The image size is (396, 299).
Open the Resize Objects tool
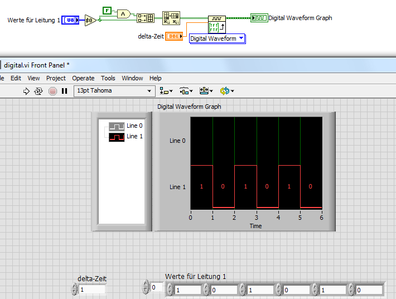tap(205, 91)
